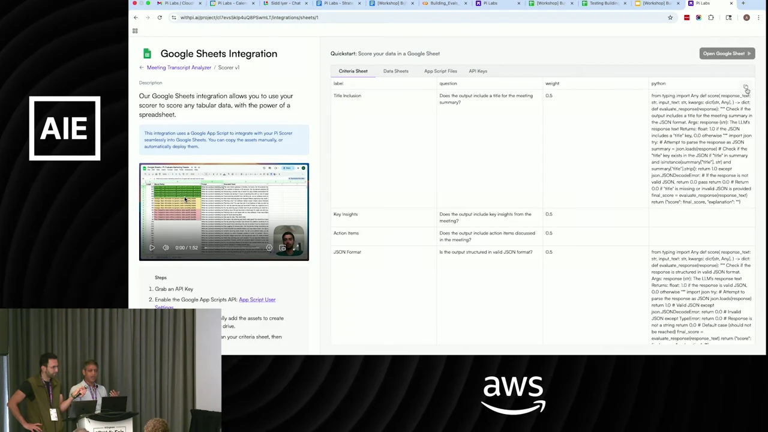
Task: Click the back arrow beside Meeting Transcript Analyzer
Action: (x=142, y=68)
